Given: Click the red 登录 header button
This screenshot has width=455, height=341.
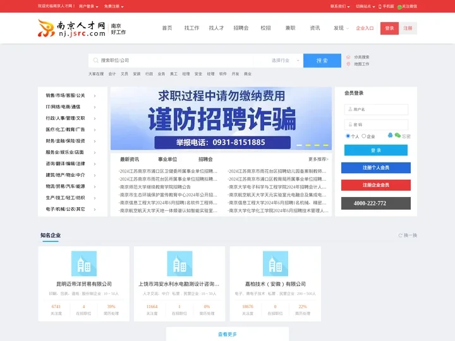Looking at the screenshot, I should click(x=389, y=28).
